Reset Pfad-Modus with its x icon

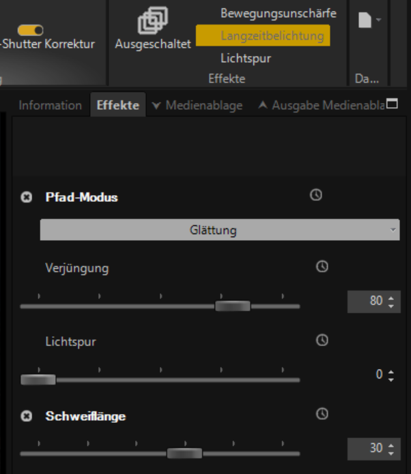27,197
